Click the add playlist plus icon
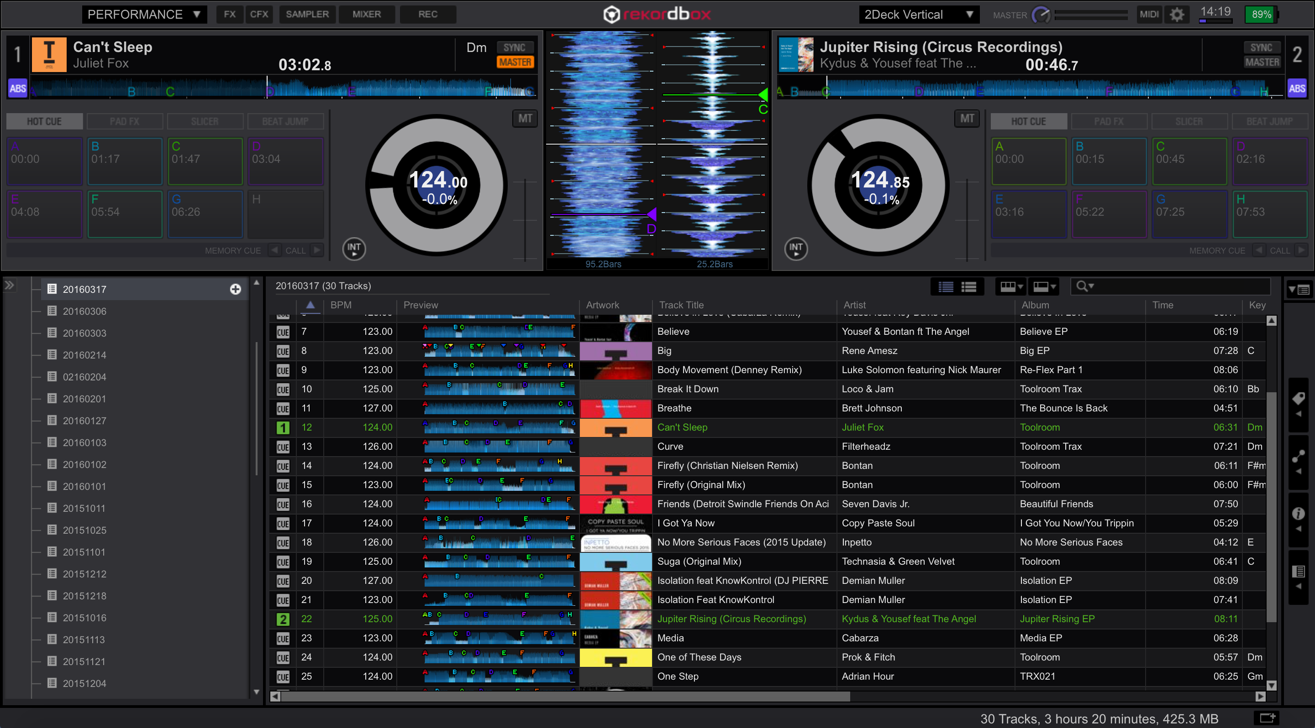The height and width of the screenshot is (728, 1315). coord(235,290)
